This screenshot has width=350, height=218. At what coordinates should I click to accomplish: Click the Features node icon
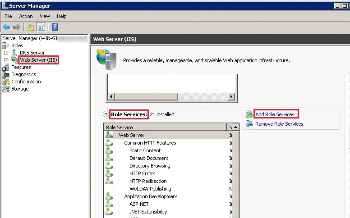pyautogui.click(x=5, y=67)
